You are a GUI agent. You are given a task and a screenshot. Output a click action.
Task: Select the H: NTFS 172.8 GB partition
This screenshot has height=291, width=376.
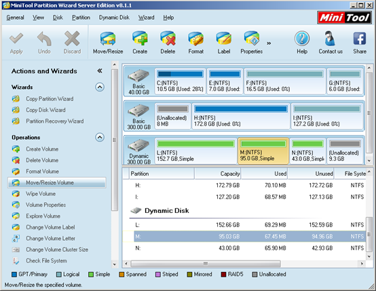click(x=241, y=116)
